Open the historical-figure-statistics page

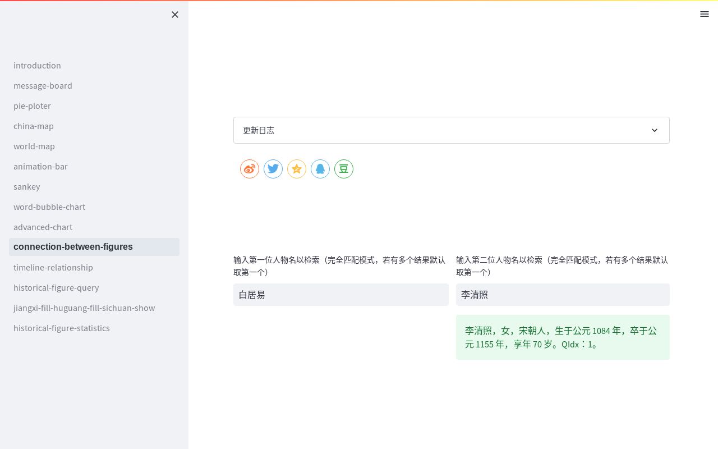62,328
